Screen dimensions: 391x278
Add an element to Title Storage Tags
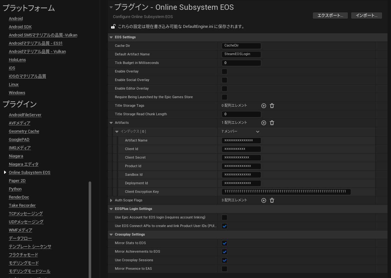(x=264, y=106)
